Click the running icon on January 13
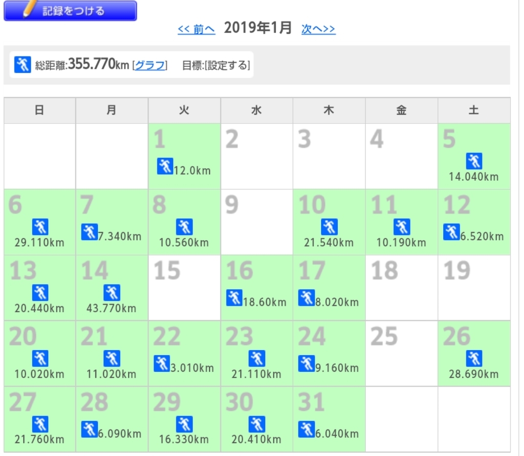 [40, 293]
